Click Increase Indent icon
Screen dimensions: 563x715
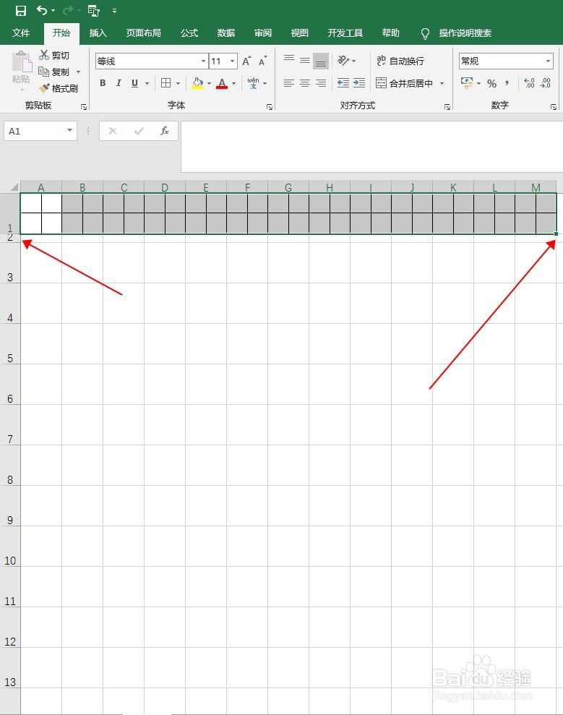coord(359,83)
